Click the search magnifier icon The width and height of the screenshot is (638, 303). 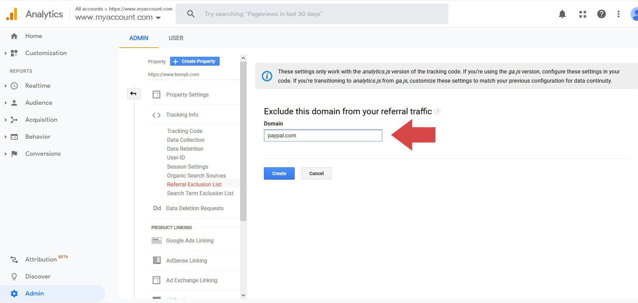click(191, 14)
